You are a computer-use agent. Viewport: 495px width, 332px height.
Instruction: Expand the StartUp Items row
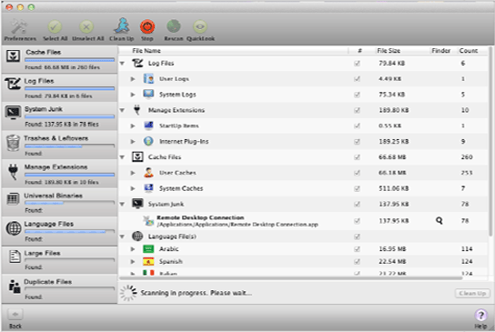[133, 126]
